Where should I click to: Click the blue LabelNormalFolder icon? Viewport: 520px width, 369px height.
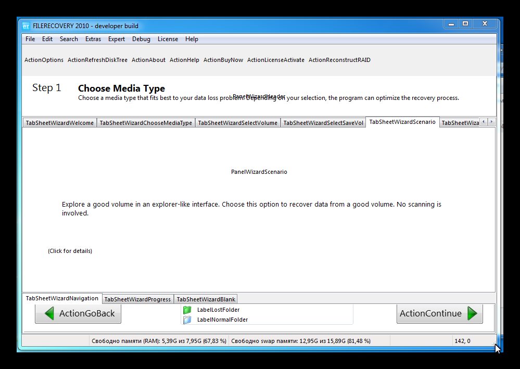pos(187,320)
